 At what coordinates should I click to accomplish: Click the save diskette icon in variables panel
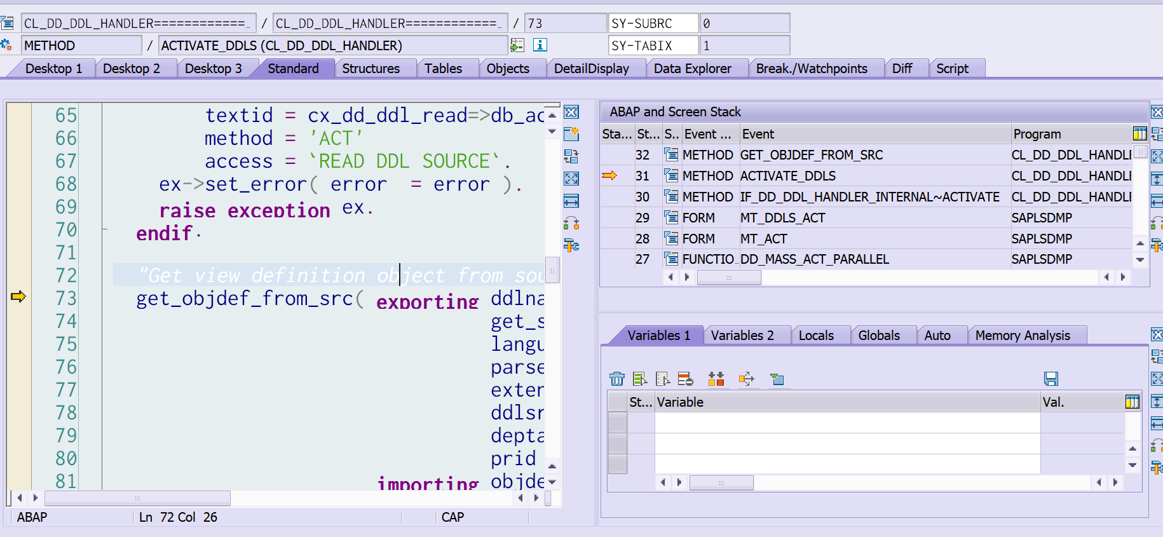(x=1051, y=379)
